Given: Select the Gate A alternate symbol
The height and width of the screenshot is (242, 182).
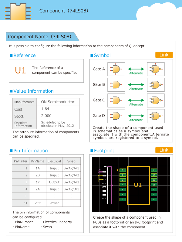Looking at the screenshot, I should click(x=156, y=69).
